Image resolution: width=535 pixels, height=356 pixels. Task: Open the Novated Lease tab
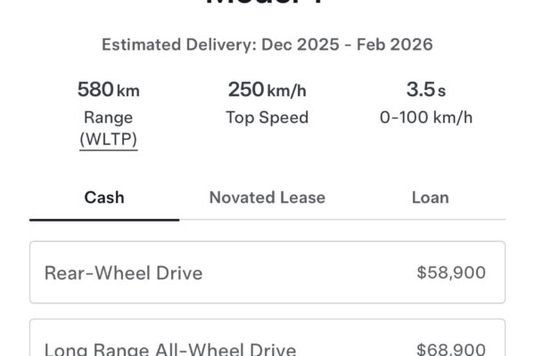tap(267, 198)
